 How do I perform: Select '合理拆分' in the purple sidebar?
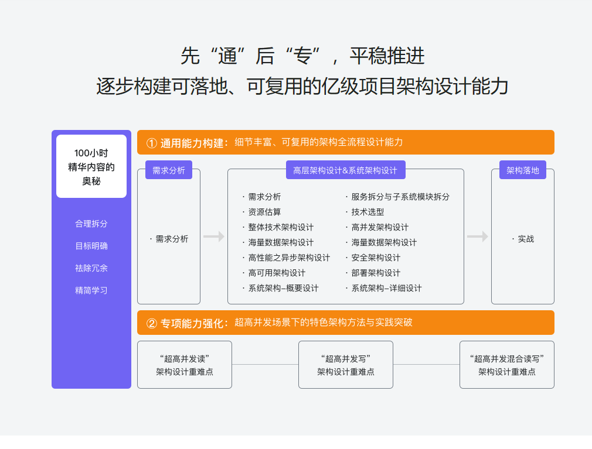(91, 224)
